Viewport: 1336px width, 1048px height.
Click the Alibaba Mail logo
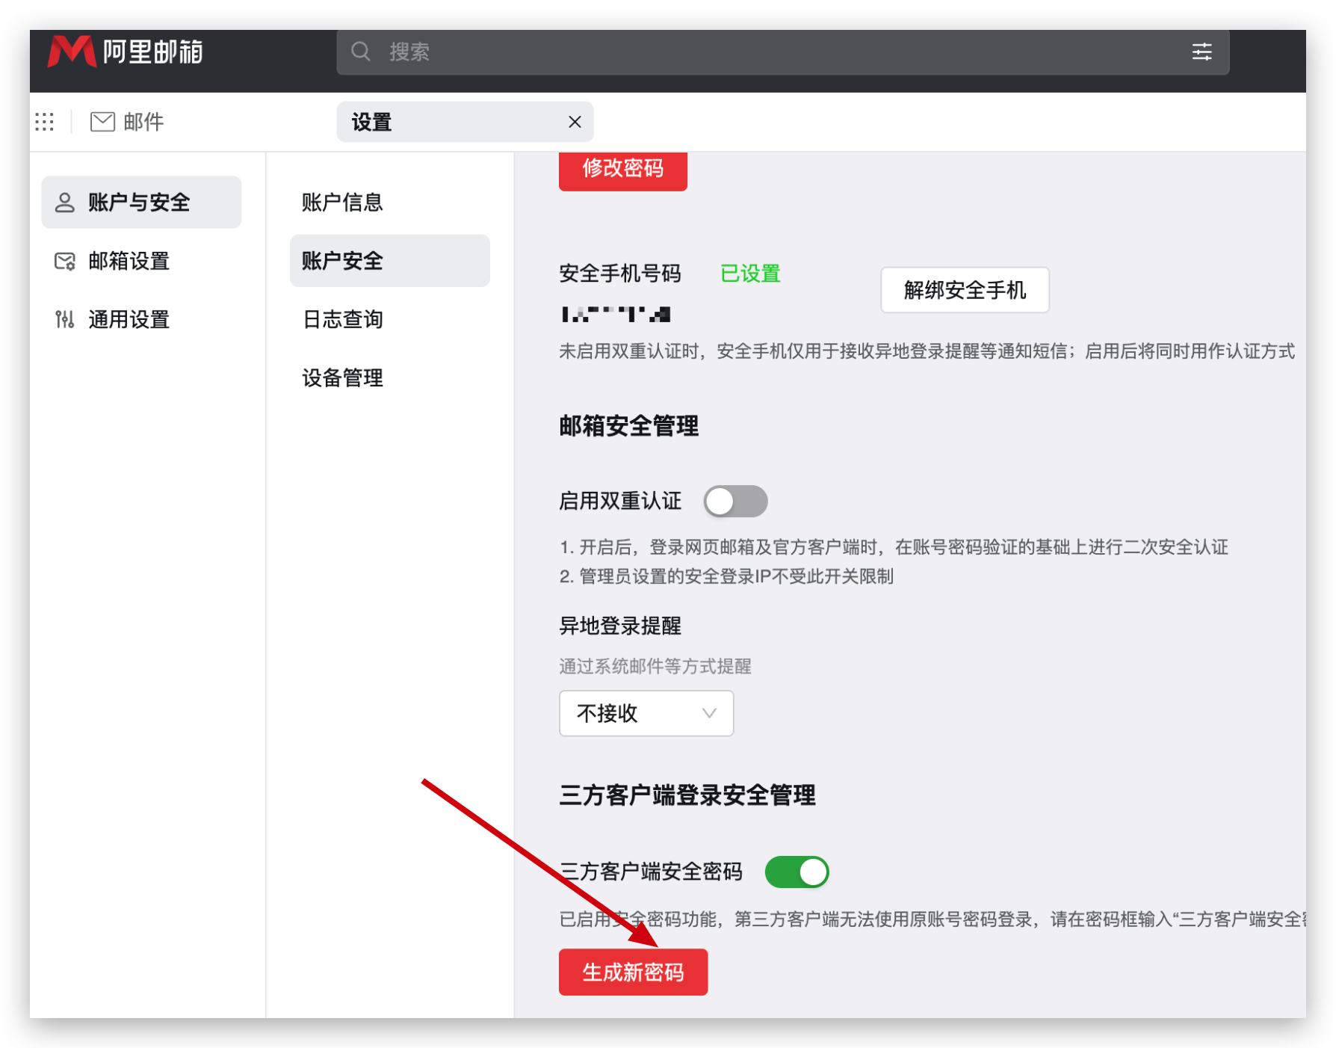125,52
